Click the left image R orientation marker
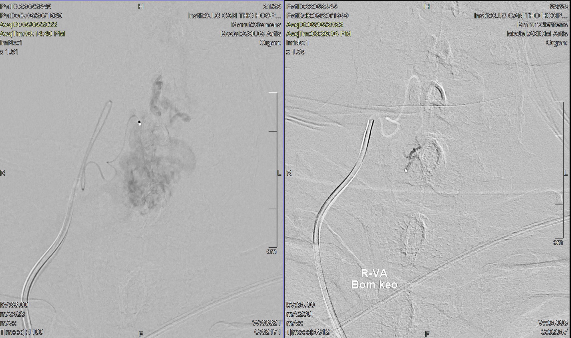Screen dimensions: 571x338 (3, 173)
